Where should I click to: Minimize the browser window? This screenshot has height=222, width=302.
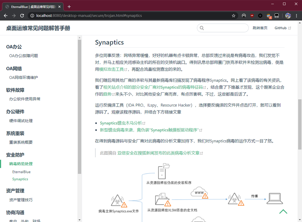[272, 4]
